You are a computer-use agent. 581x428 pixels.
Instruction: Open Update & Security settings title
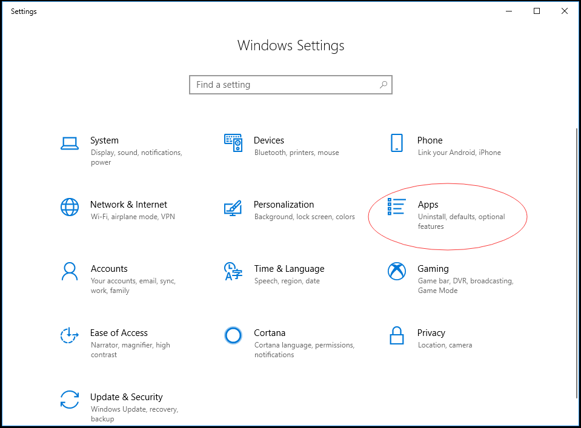pos(127,397)
